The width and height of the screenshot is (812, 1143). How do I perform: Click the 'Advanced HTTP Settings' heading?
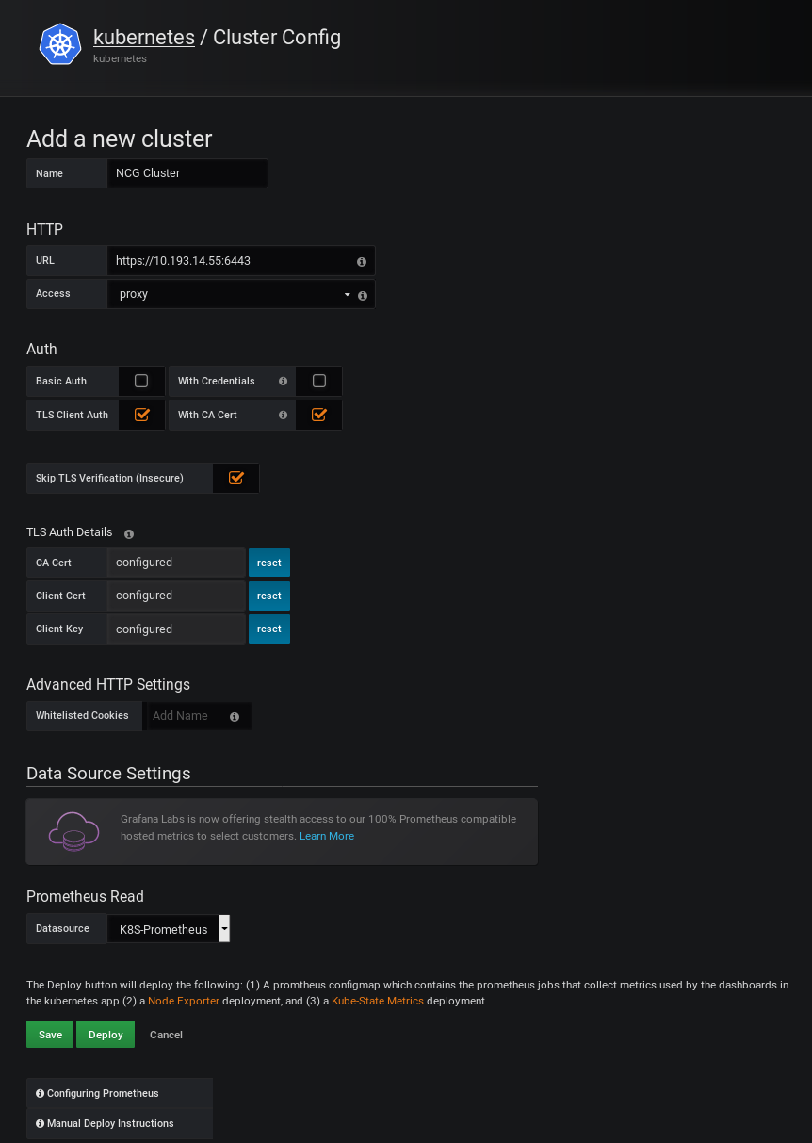point(108,685)
